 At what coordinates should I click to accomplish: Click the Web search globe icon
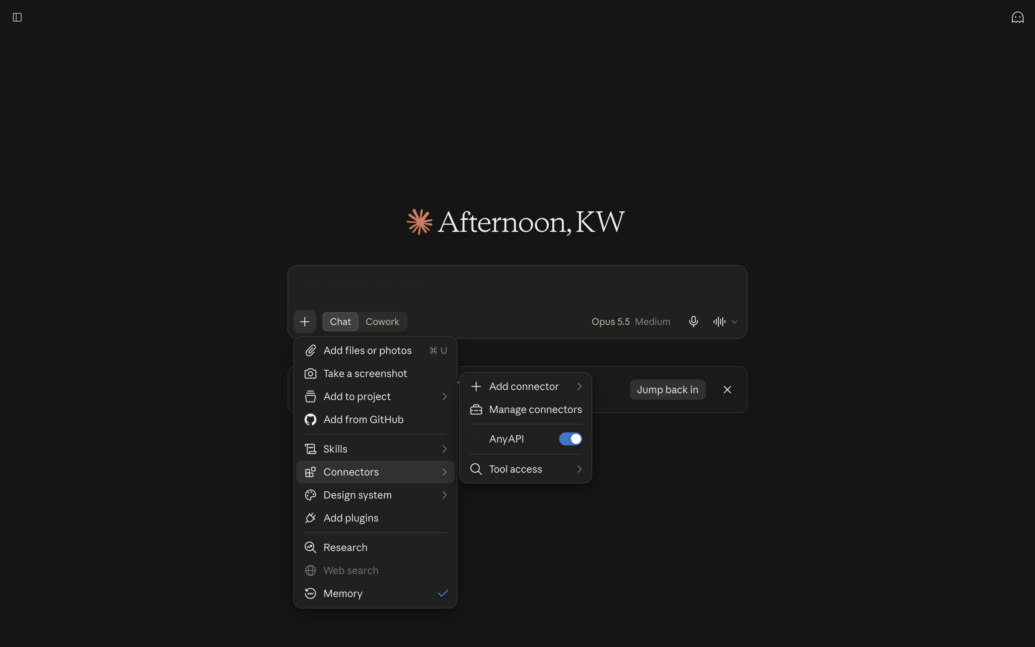tap(310, 570)
